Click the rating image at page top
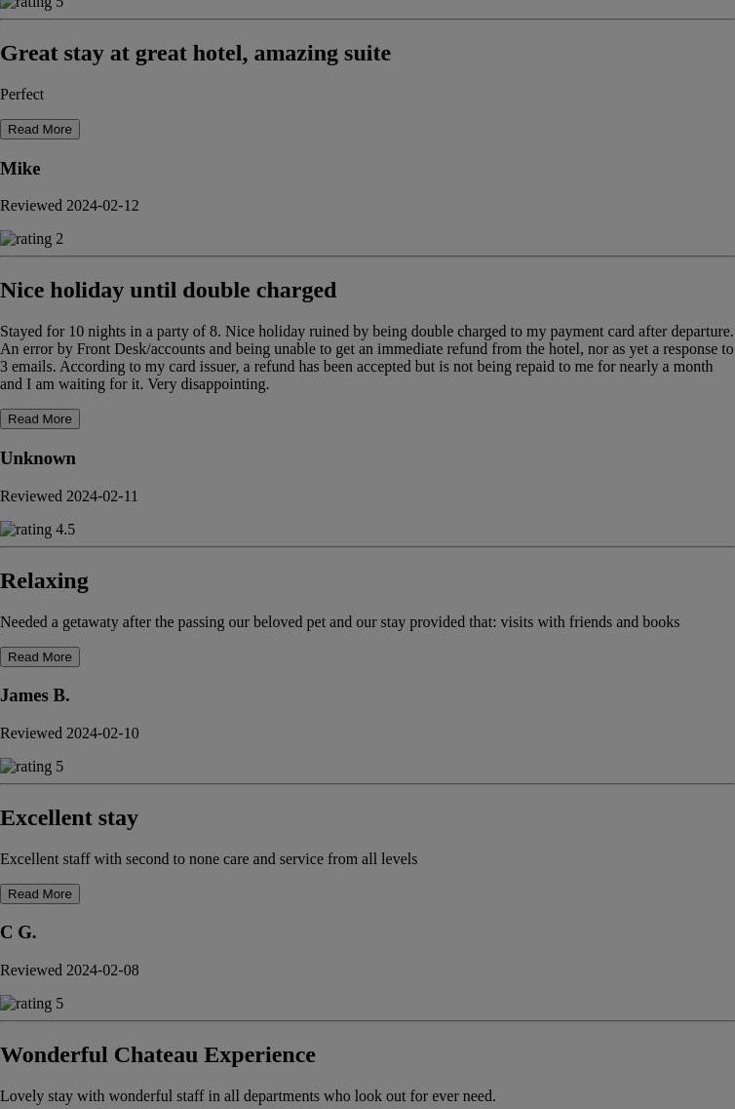This screenshot has height=1109, width=735. tap(32, 4)
